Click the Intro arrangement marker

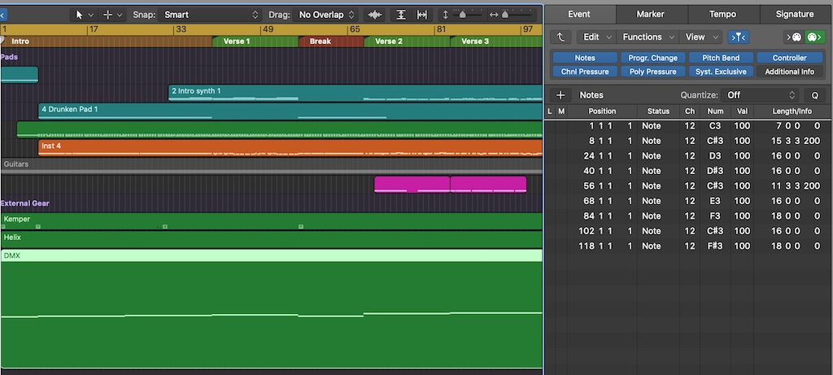107,41
